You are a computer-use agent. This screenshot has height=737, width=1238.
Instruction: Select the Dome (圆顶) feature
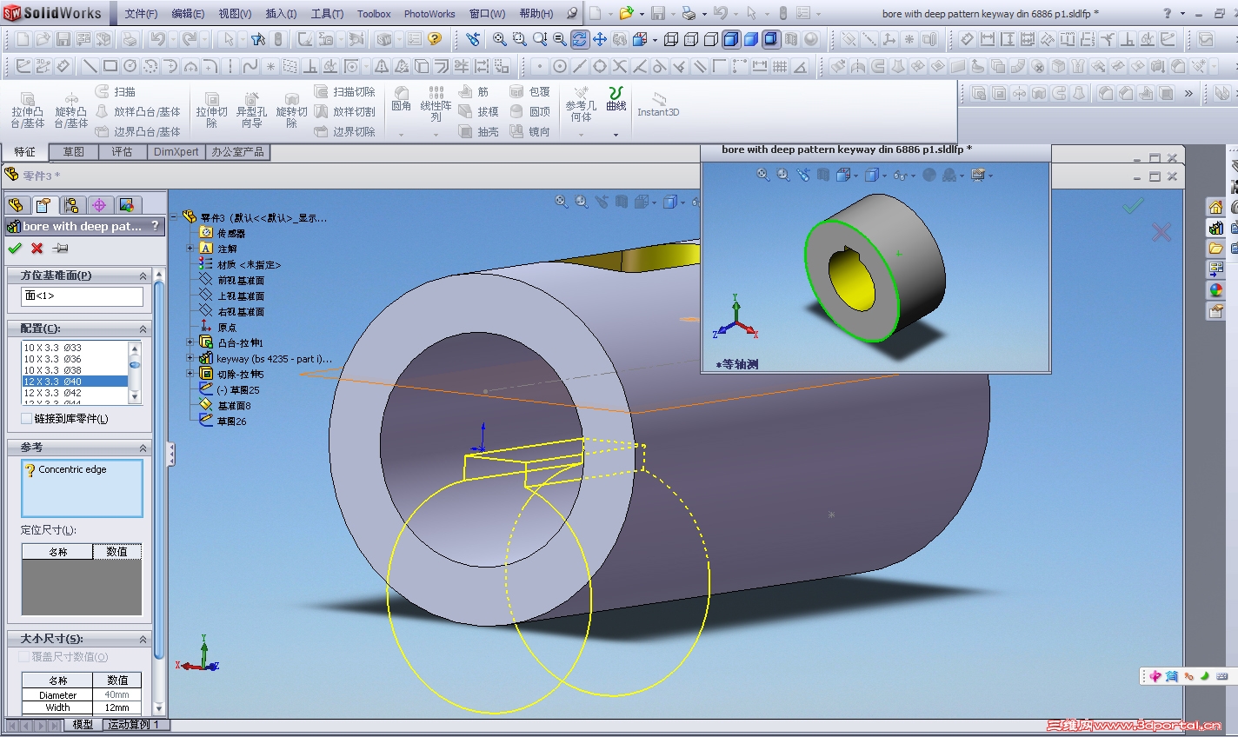tap(530, 111)
